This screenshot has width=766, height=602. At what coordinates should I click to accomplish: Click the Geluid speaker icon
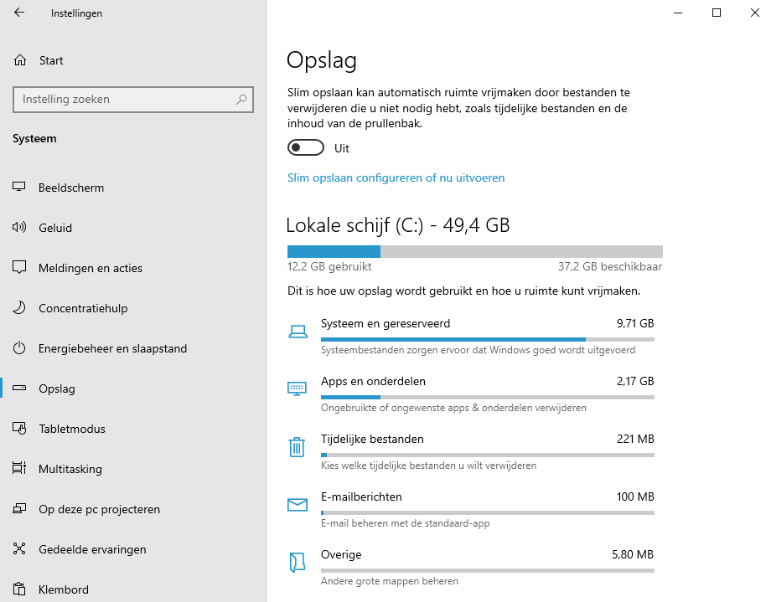point(20,228)
